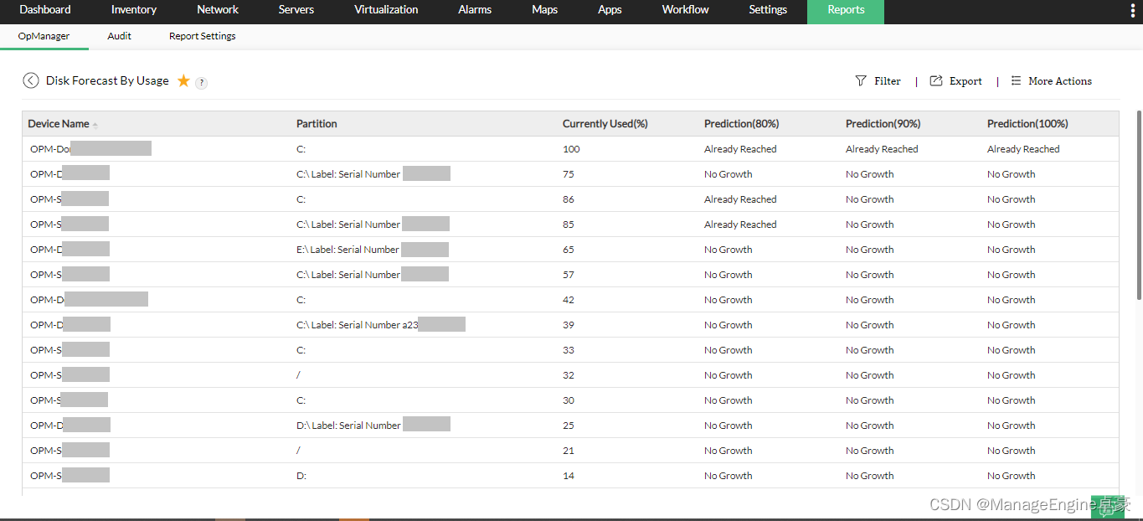The height and width of the screenshot is (521, 1143).
Task: Click the Export icon
Action: point(936,81)
